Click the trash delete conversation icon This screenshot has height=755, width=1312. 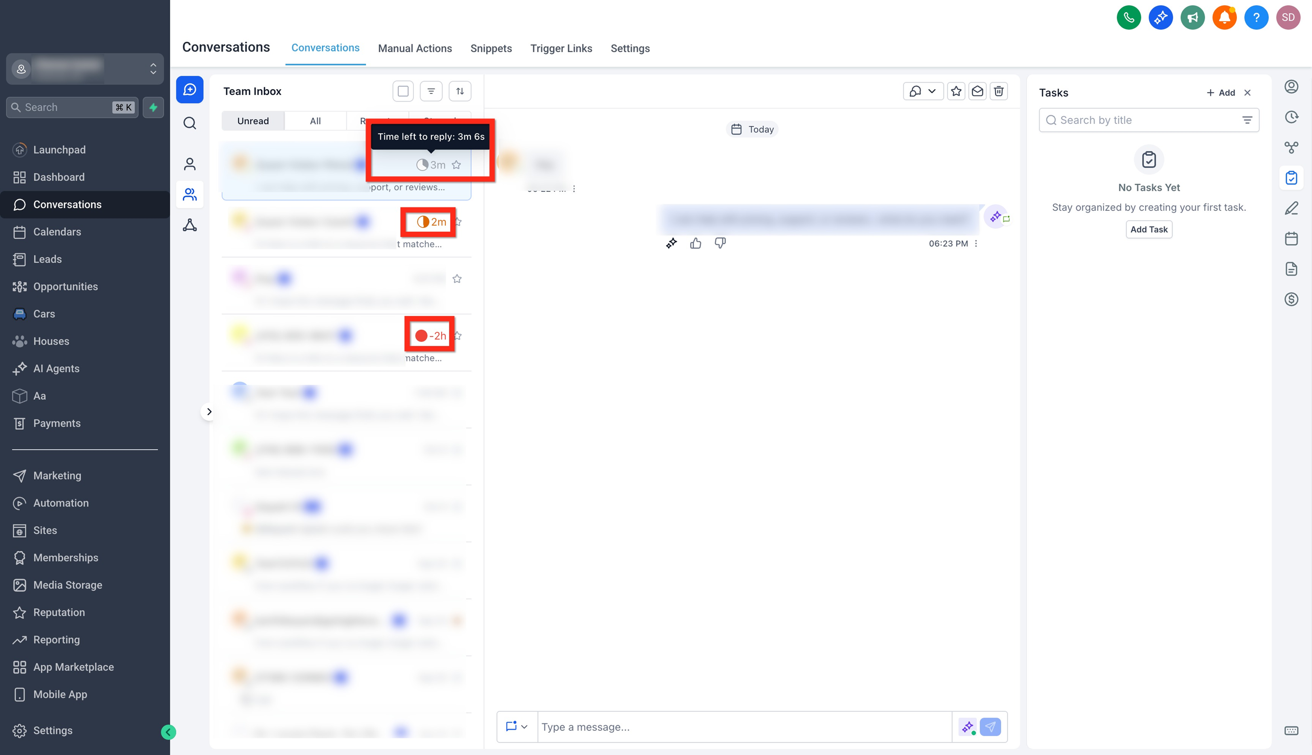998,91
